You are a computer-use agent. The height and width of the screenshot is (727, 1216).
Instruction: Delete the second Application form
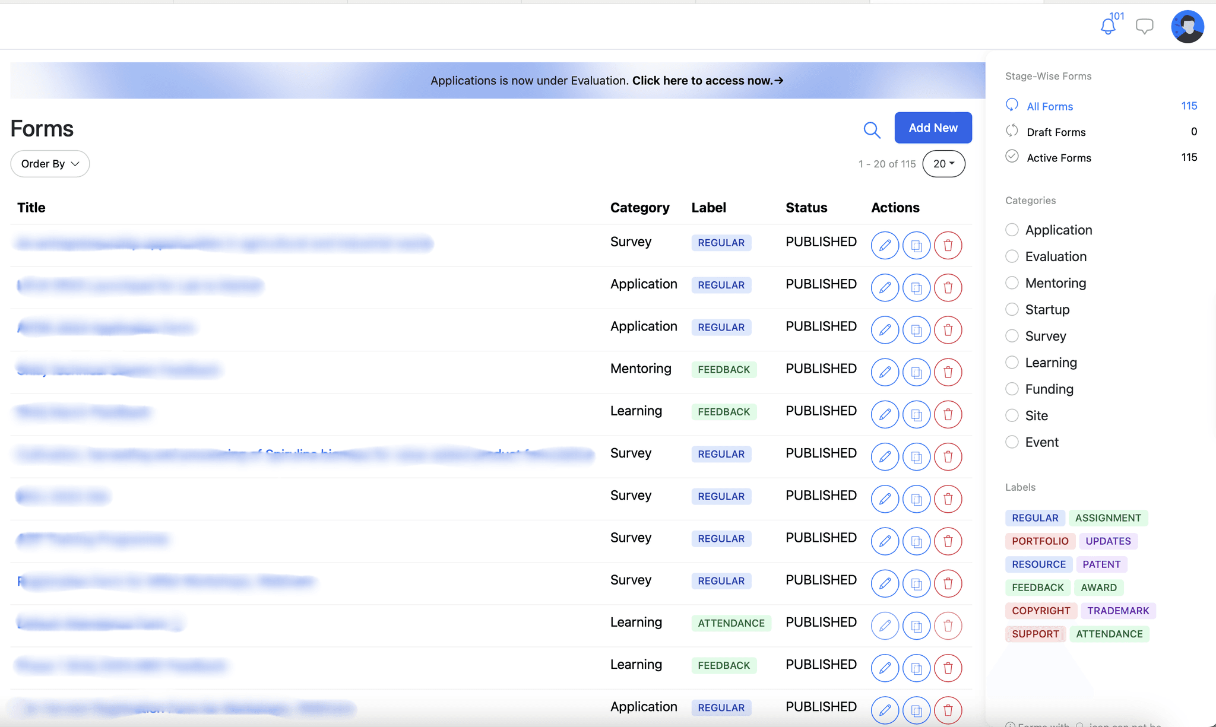click(948, 330)
